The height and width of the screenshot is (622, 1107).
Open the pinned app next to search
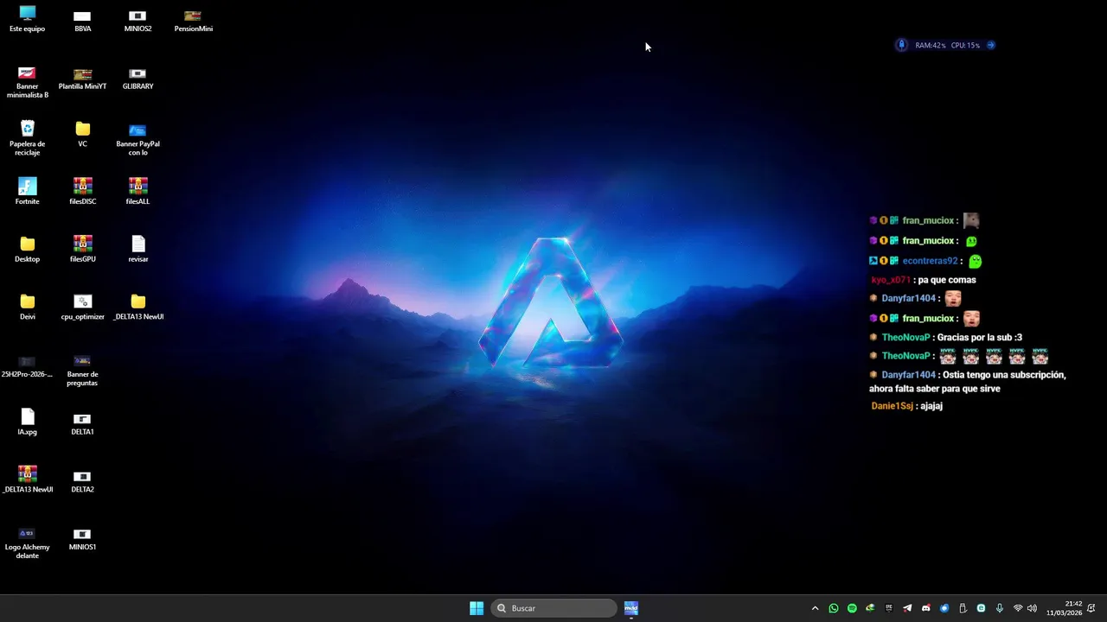(631, 608)
